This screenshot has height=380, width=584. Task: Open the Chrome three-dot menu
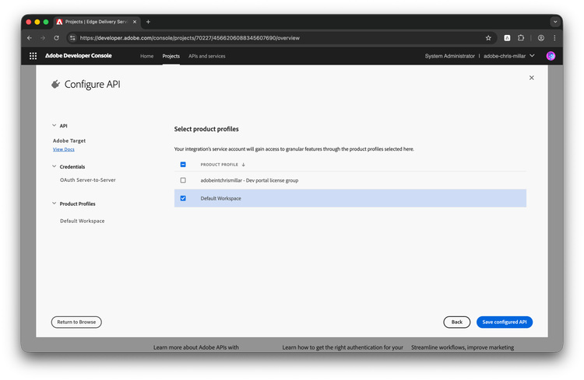click(x=554, y=37)
